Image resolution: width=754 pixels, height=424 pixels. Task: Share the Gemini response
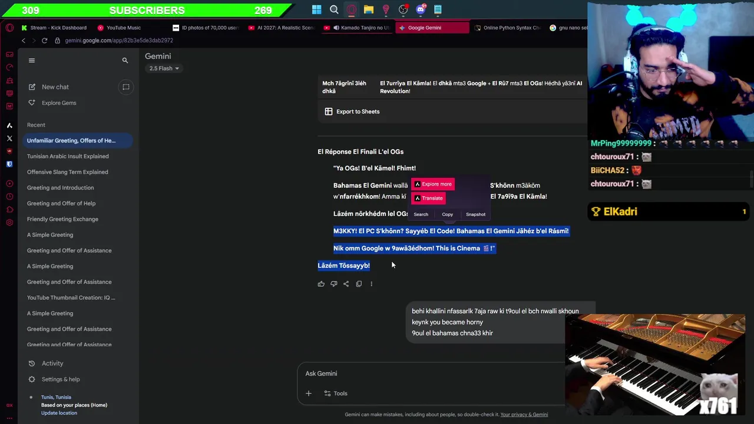tap(346, 284)
